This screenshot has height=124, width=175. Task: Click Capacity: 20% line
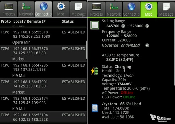[114, 80]
